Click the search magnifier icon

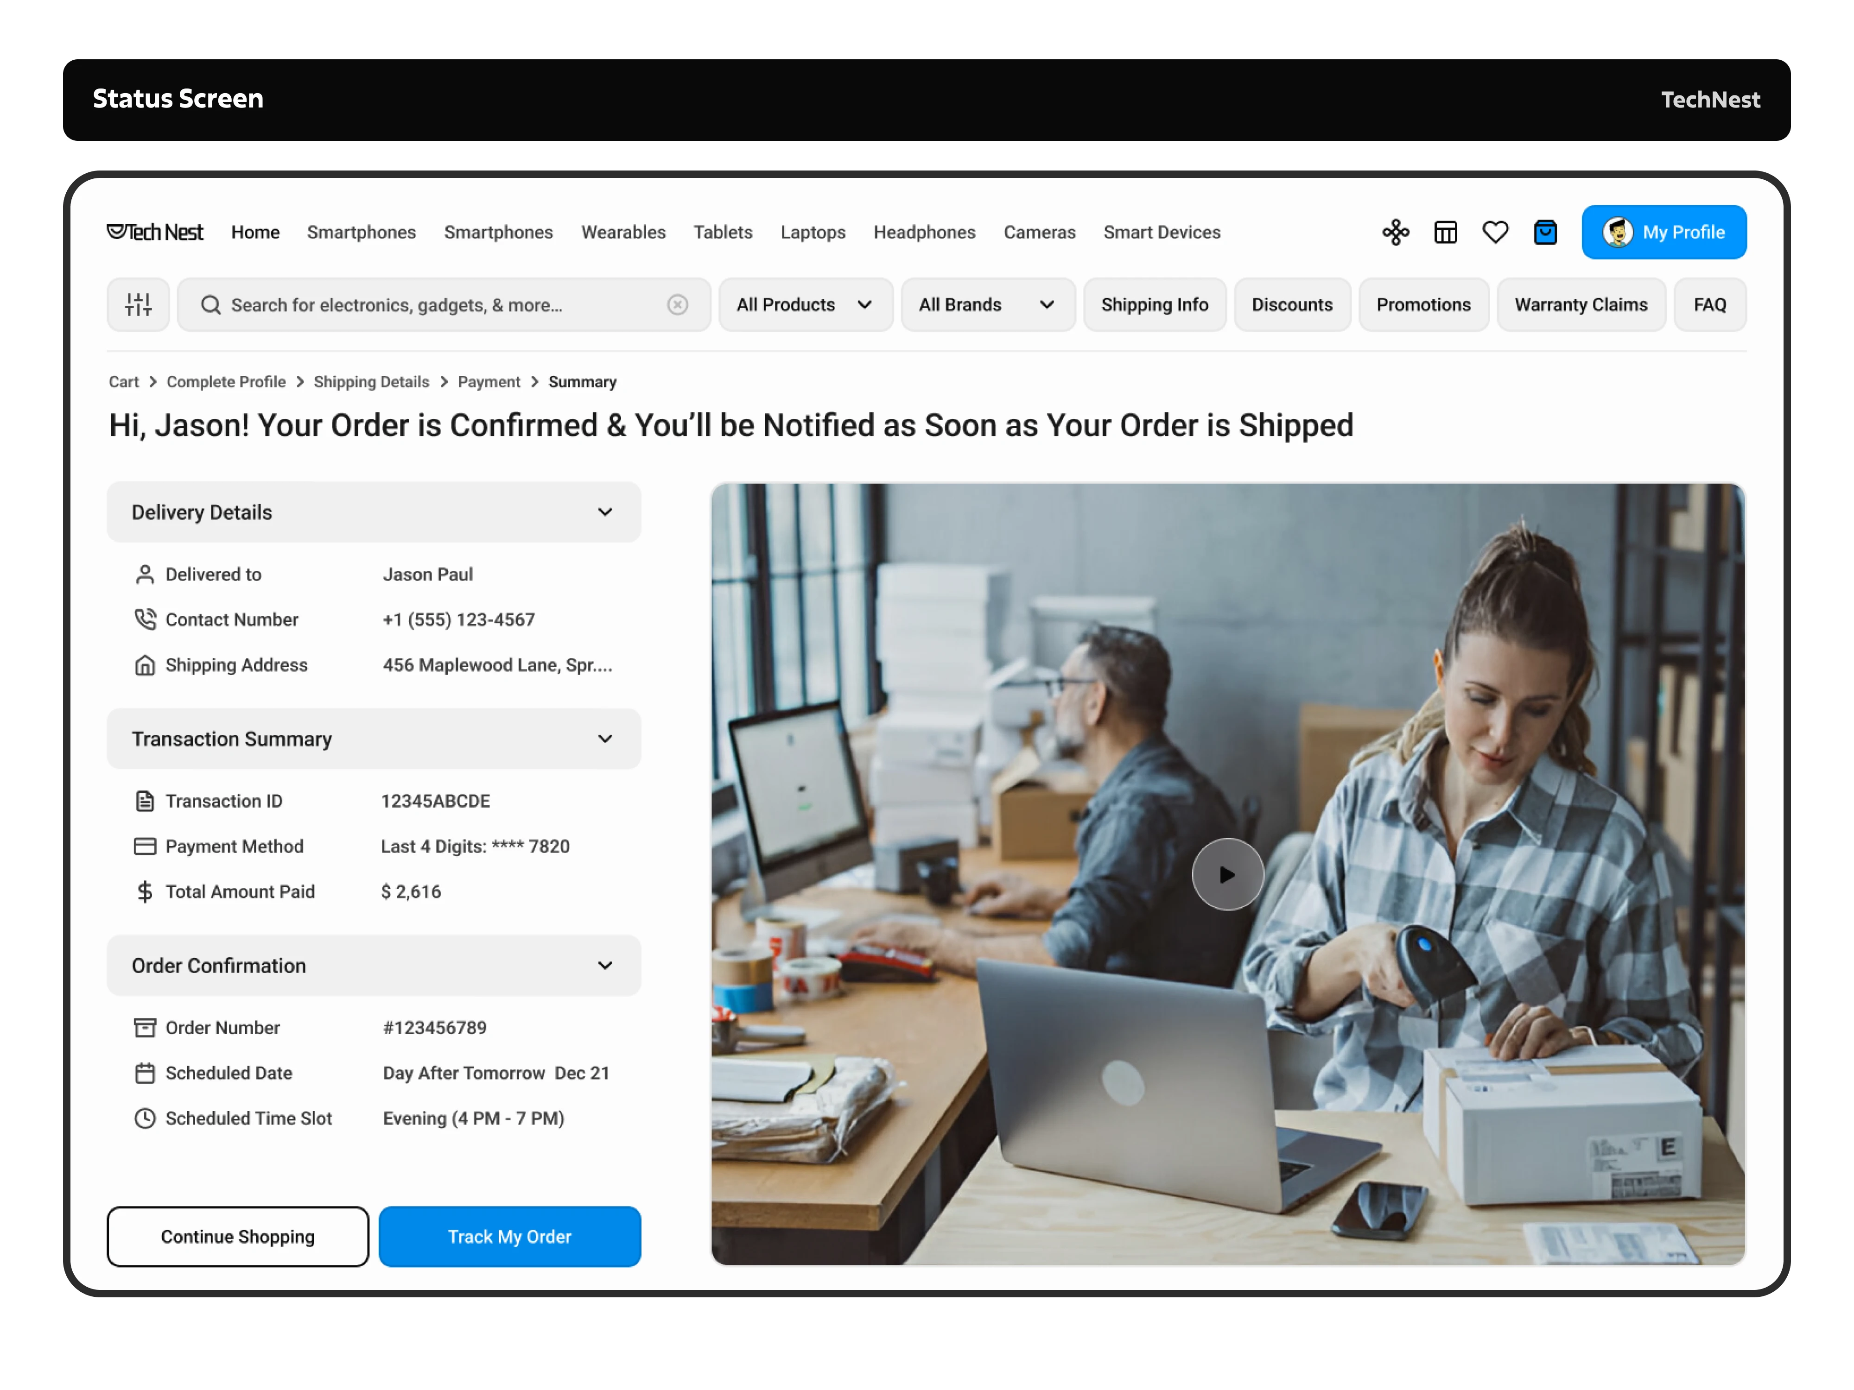[x=211, y=305]
